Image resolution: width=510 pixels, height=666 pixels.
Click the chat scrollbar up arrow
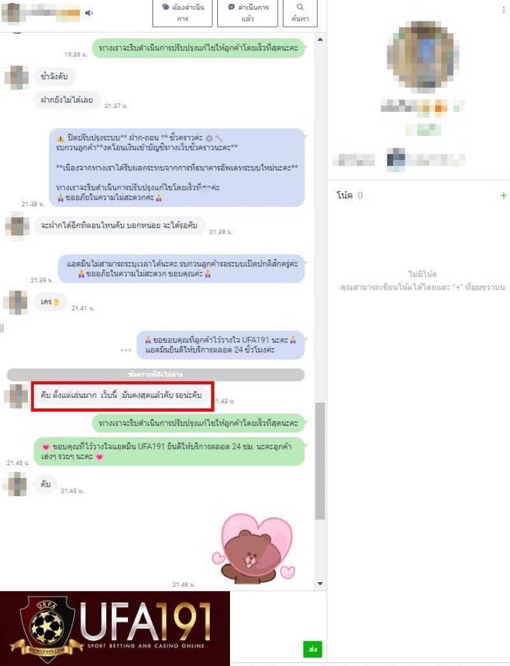(x=320, y=40)
